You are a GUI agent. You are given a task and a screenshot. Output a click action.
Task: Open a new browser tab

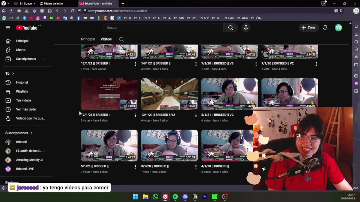click(x=123, y=3)
